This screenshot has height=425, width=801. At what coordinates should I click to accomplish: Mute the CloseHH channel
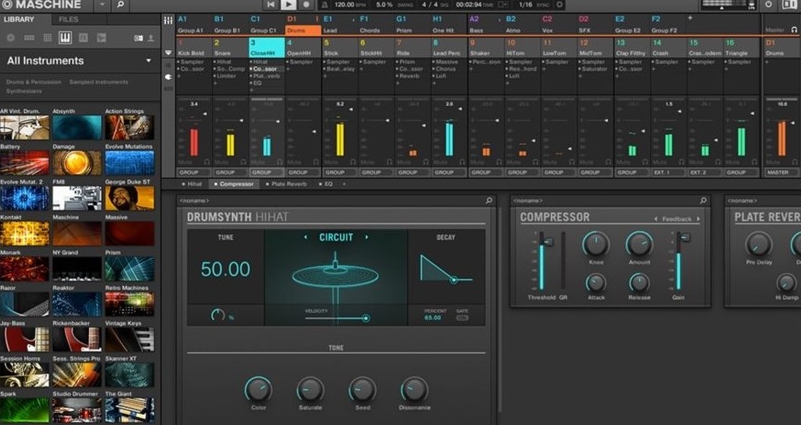click(258, 162)
